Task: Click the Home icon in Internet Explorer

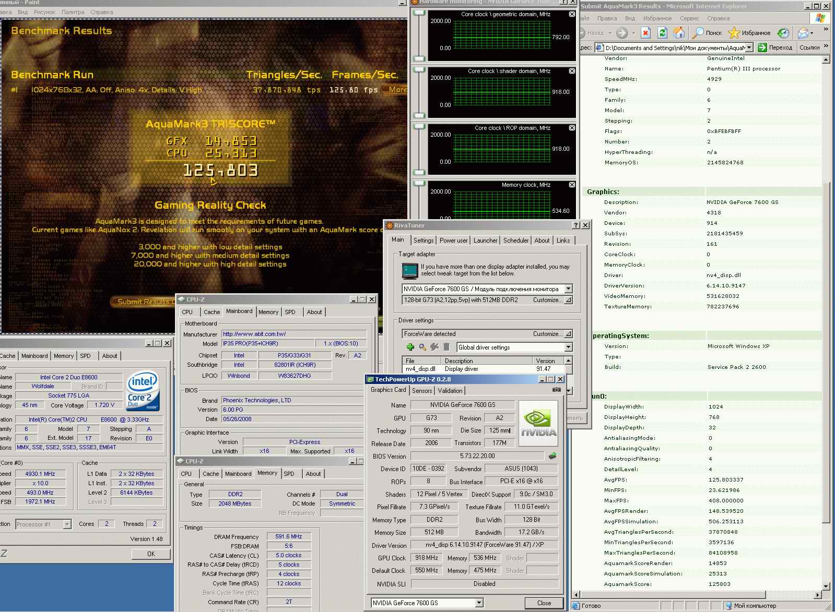Action: (x=679, y=33)
